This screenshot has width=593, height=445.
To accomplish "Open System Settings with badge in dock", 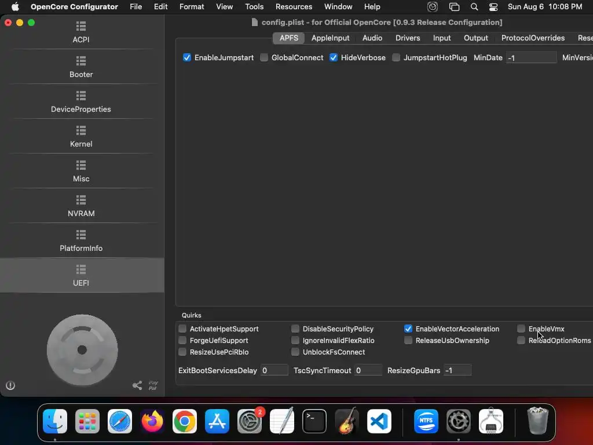I will (x=250, y=421).
